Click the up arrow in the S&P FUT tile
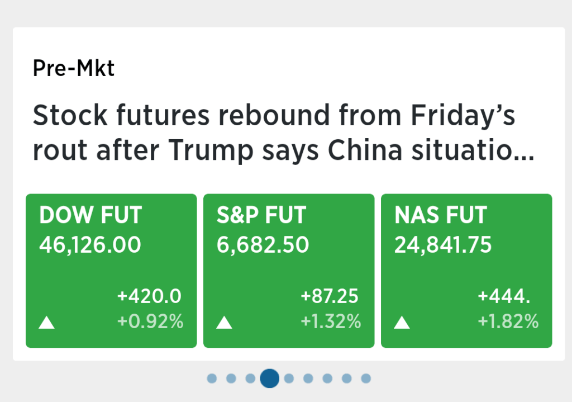This screenshot has height=402, width=572. tap(224, 323)
